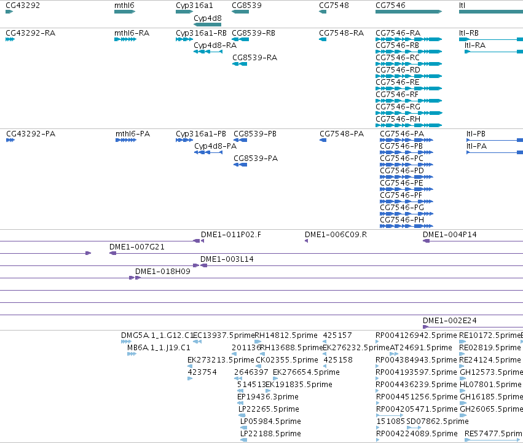Viewport: 523px width, 443px height.
Task: Select protein CG7546-PH
Action: pyautogui.click(x=406, y=226)
